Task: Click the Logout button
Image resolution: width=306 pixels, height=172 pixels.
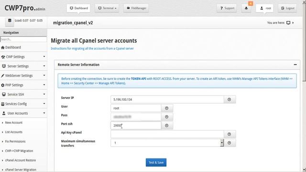Action: [287, 8]
